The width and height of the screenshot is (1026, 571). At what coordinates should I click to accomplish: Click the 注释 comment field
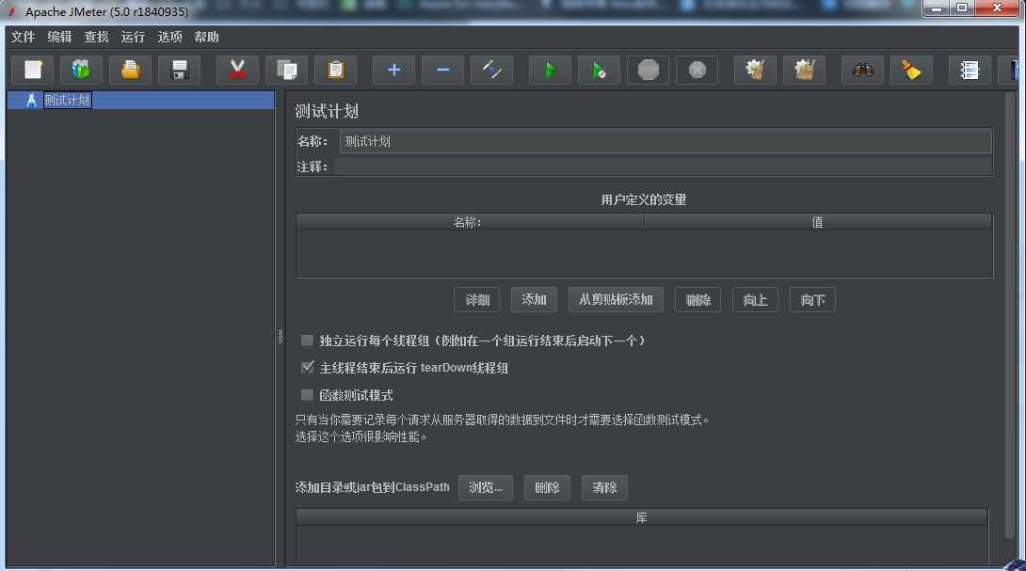[662, 167]
